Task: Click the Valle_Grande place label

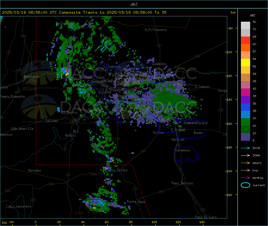Action: click(88, 109)
